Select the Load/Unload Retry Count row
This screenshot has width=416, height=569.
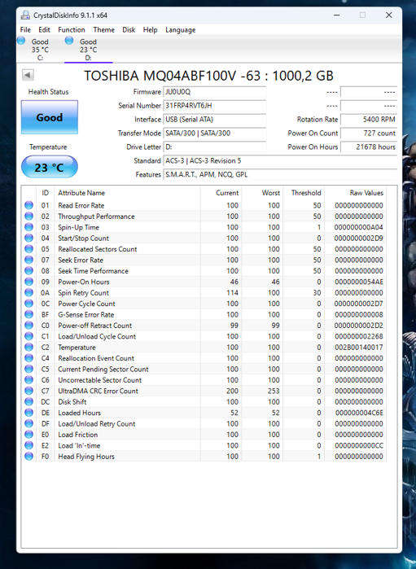204,423
